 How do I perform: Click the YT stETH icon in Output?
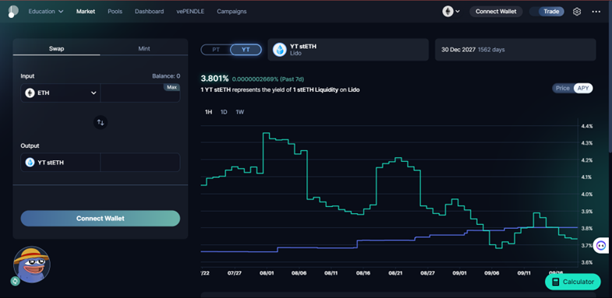(x=30, y=163)
